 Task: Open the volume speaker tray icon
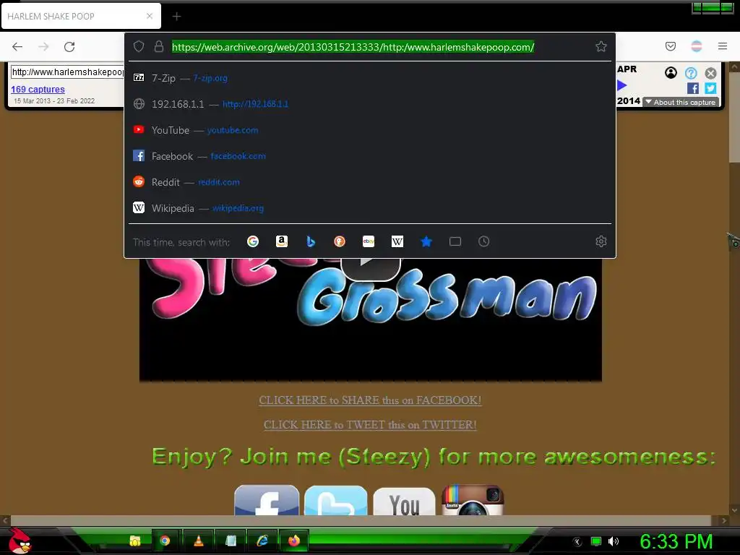click(614, 541)
